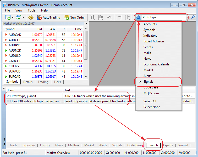Click the Item column header
Screen dimensions: 198x157
(35, 90)
